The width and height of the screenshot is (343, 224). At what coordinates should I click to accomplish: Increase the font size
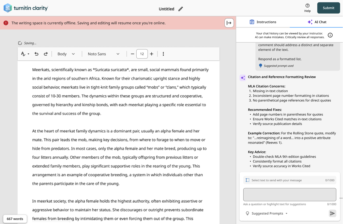coord(151,54)
